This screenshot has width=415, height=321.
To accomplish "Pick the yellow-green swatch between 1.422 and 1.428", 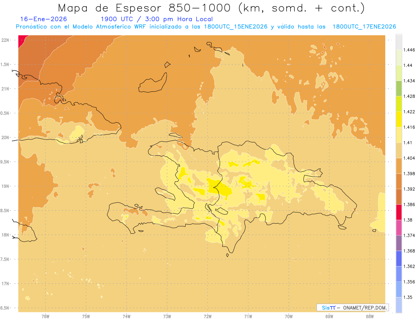I will [399, 104].
